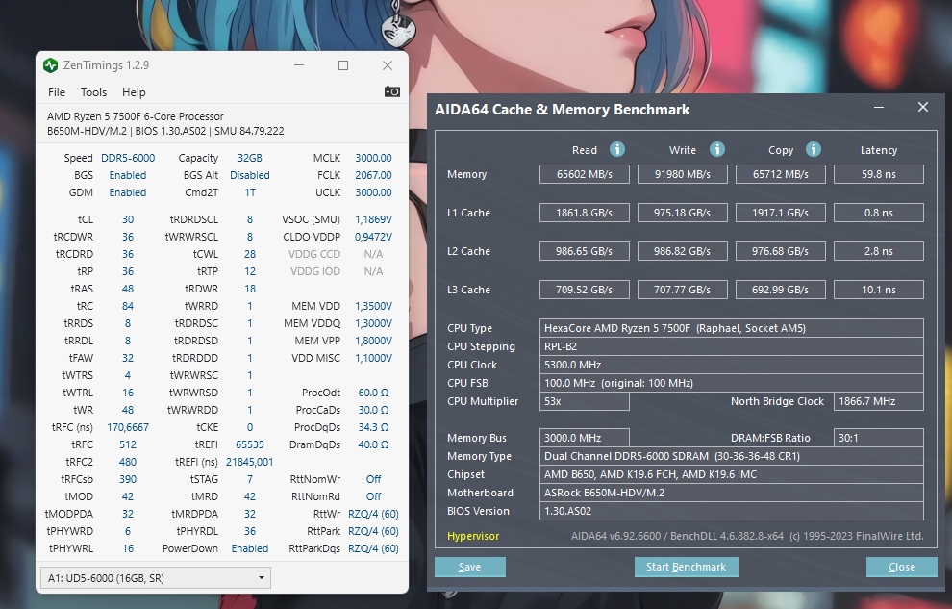Image resolution: width=952 pixels, height=609 pixels.
Task: Click Motherboard field ASRock B650M-HDV/M.2
Action: coord(732,493)
